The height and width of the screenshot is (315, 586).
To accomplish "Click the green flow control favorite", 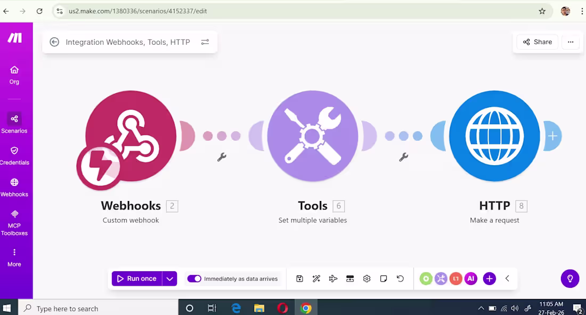I will pyautogui.click(x=426, y=278).
